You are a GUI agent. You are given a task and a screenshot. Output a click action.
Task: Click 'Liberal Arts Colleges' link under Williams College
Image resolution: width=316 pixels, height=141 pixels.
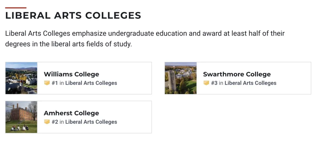pyautogui.click(x=91, y=83)
